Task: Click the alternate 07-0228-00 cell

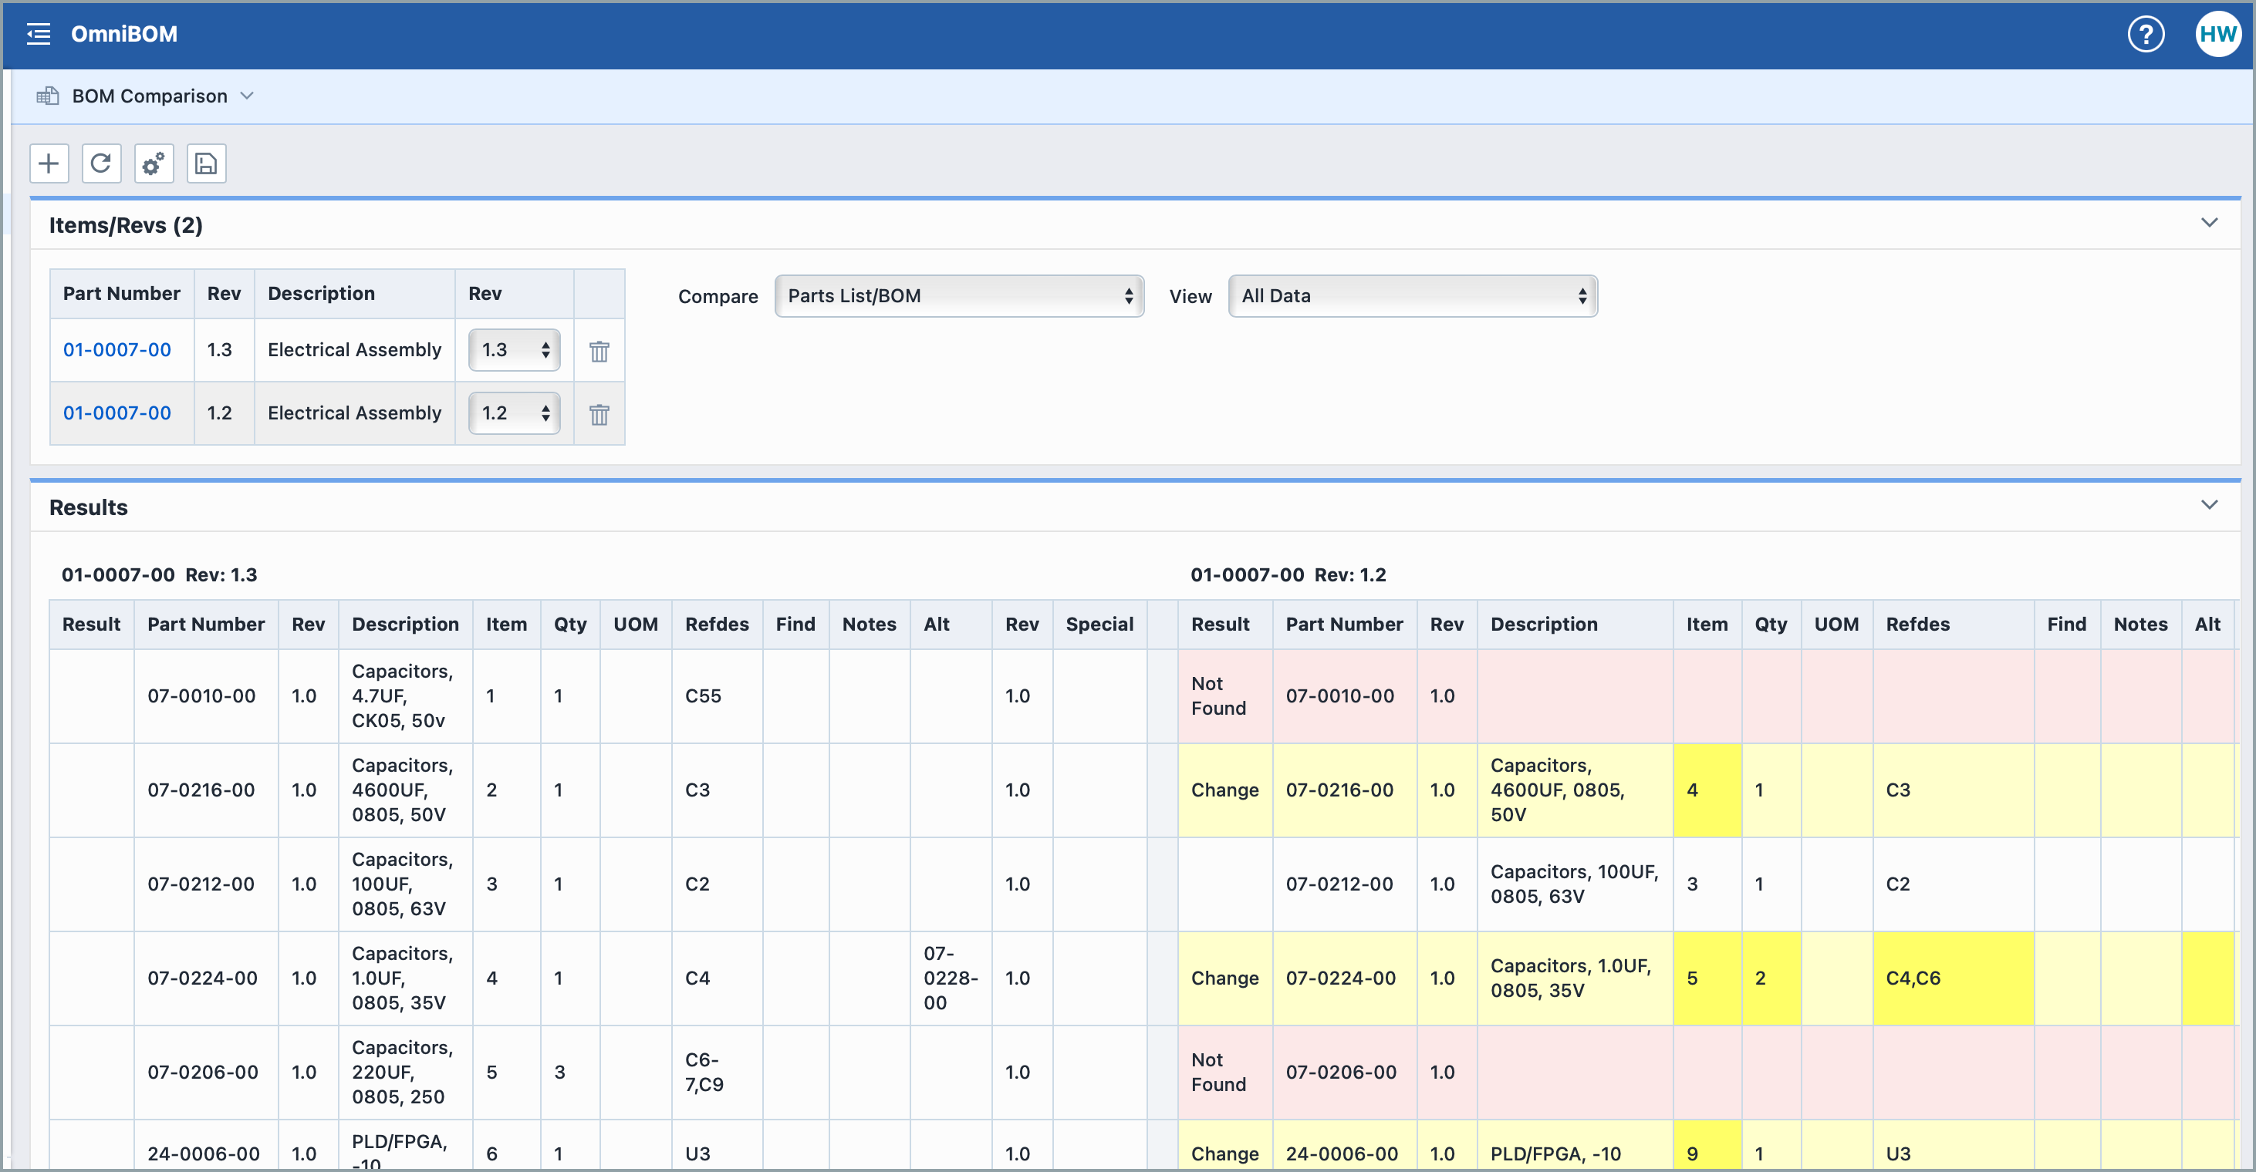Action: pos(951,978)
